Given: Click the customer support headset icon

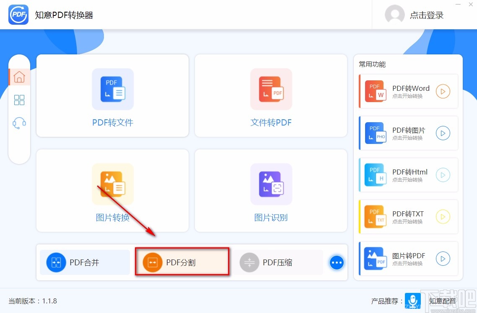Looking at the screenshot, I should tap(19, 122).
